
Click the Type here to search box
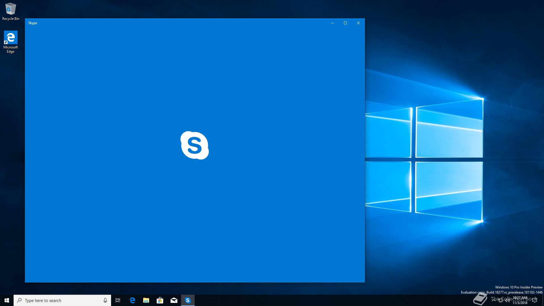click(x=62, y=300)
